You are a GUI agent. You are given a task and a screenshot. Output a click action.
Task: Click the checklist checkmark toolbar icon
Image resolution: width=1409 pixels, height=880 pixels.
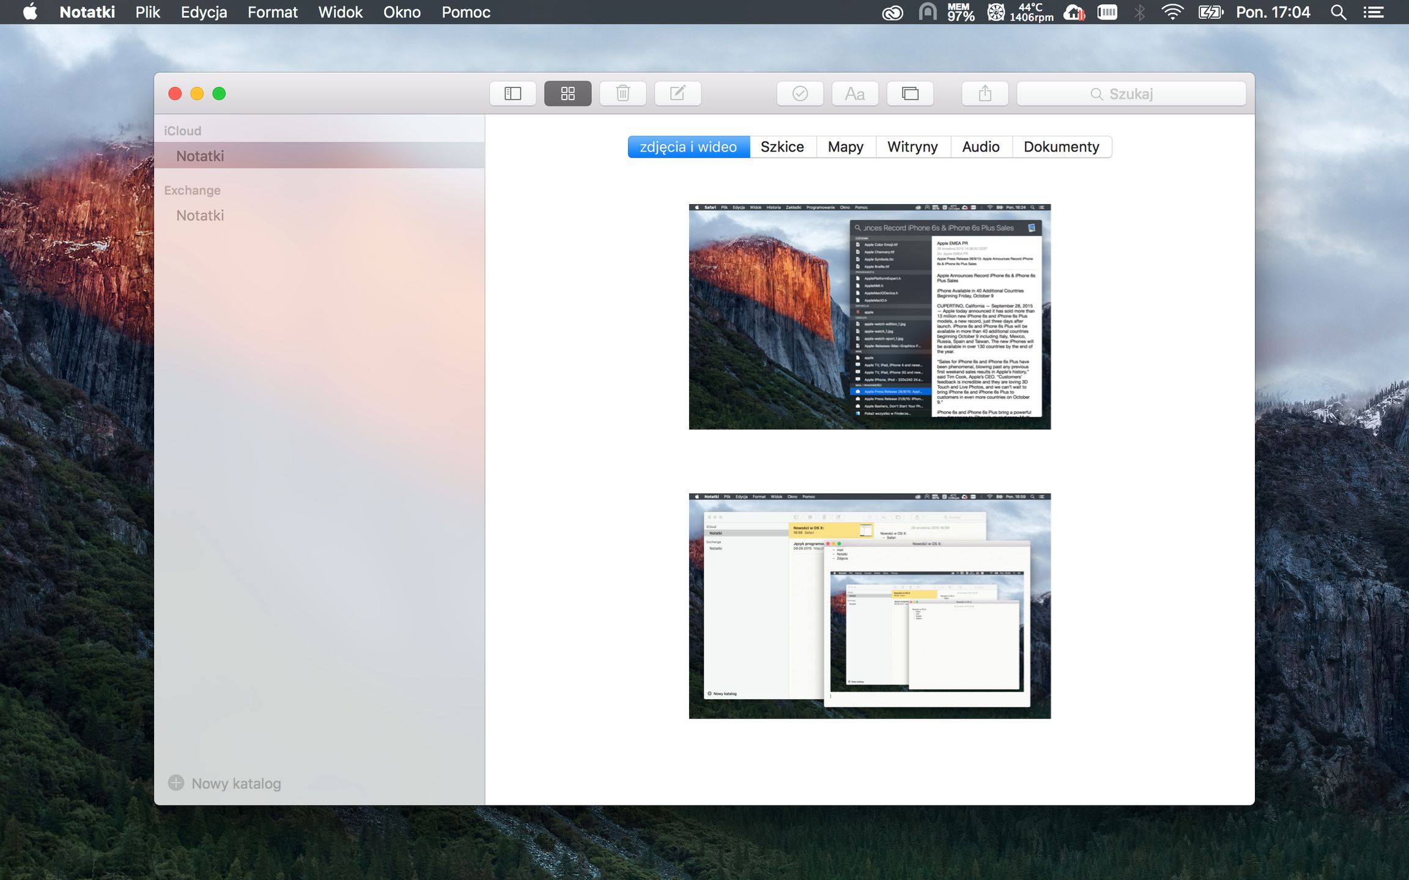click(x=800, y=94)
